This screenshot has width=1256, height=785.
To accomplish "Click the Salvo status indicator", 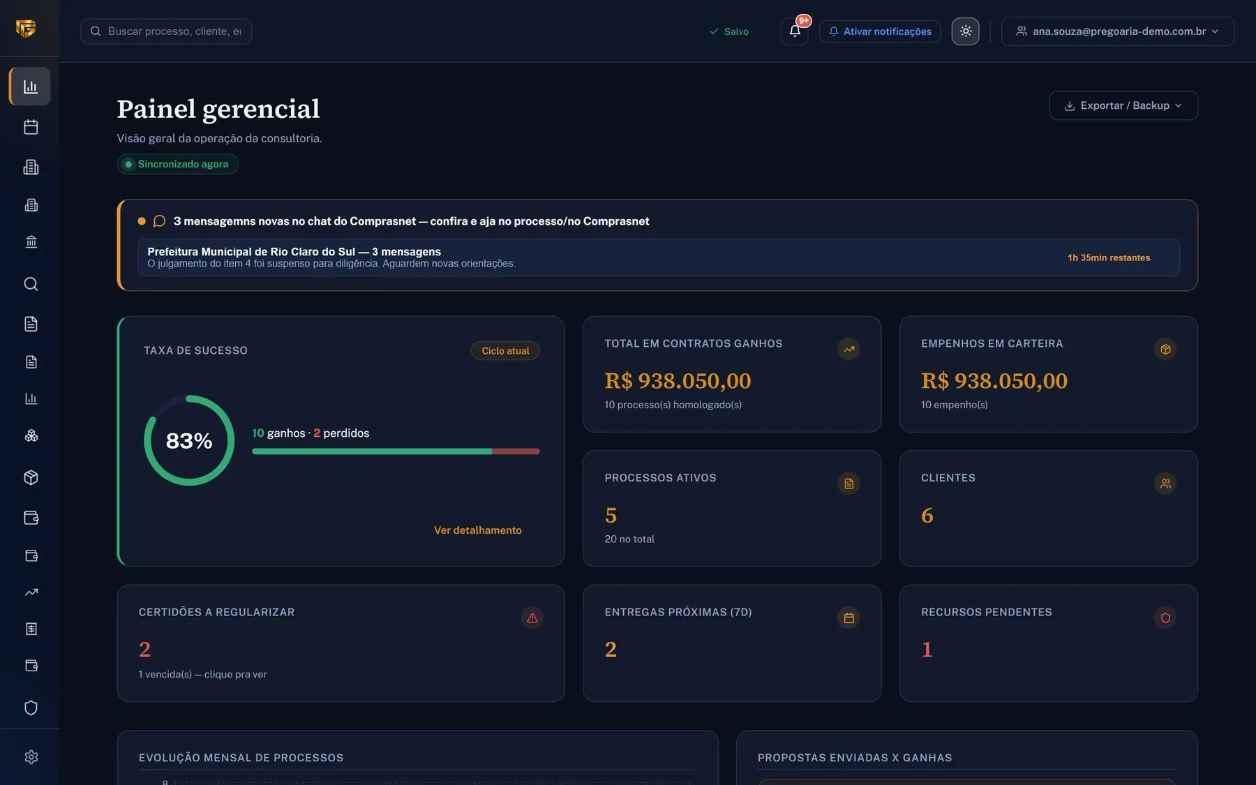I will tap(729, 31).
